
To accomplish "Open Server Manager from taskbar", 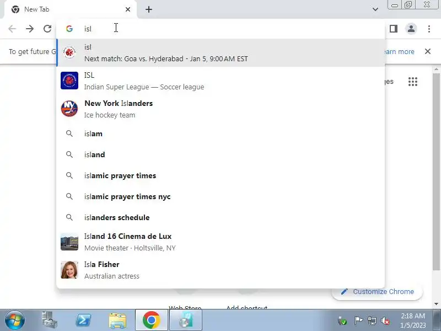I will click(49, 320).
